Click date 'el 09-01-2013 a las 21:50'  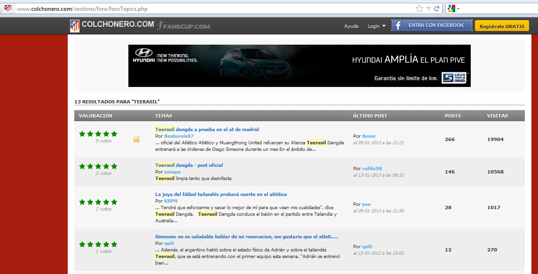click(x=379, y=211)
